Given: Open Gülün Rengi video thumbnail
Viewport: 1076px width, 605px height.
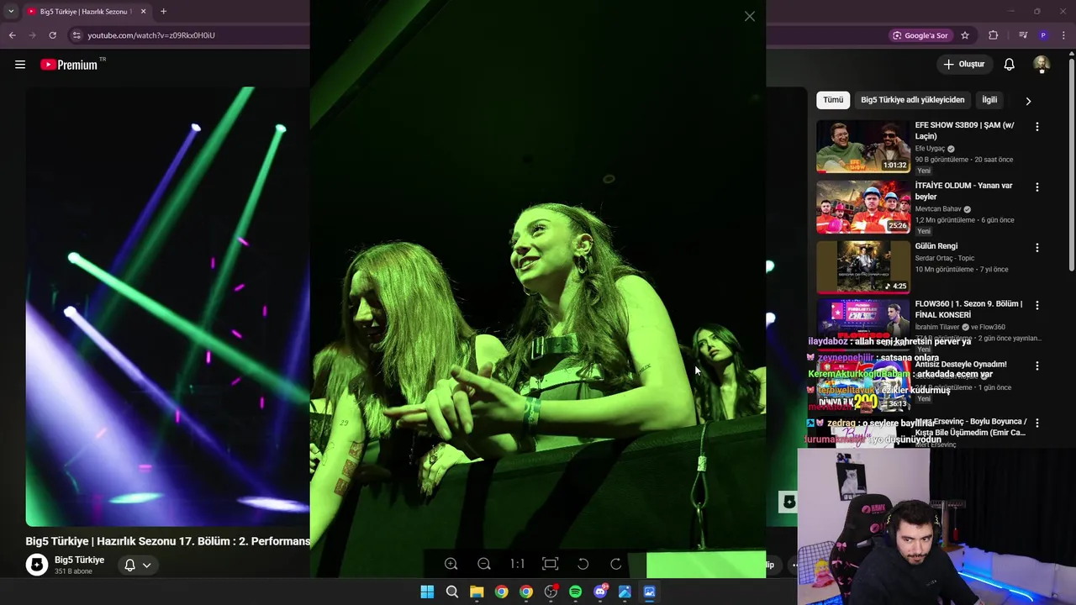Looking at the screenshot, I should click(862, 267).
